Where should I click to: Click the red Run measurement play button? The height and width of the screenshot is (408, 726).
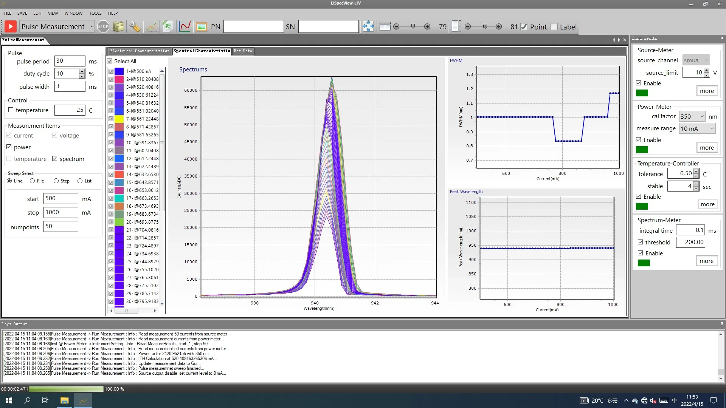click(x=11, y=26)
